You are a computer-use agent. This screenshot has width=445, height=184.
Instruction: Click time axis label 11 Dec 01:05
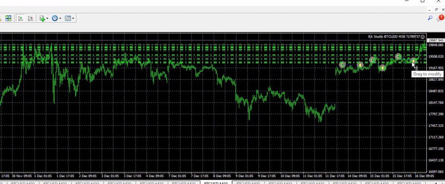pos(312,176)
